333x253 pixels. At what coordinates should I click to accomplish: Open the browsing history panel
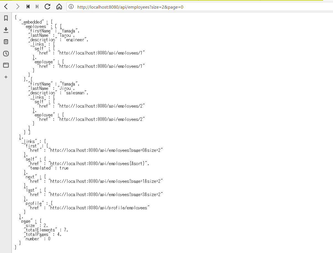click(6, 54)
